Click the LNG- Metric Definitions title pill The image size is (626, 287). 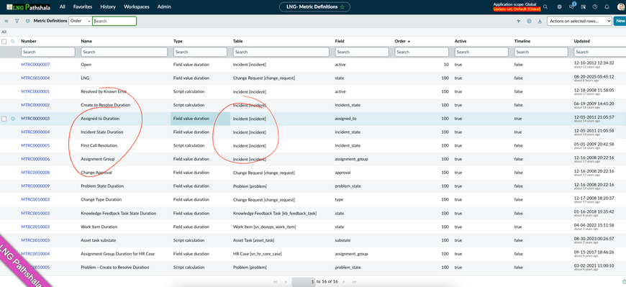[x=315, y=6]
